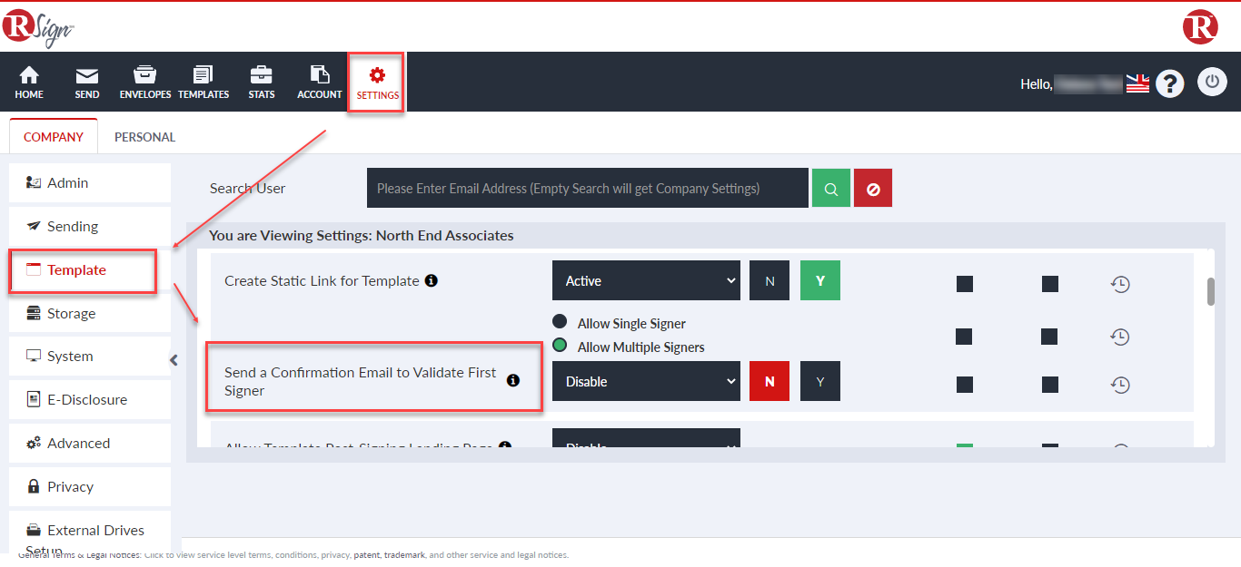Viewport: 1241px width, 567px height.
Task: View history for Send a Confirmation Email row
Action: [1120, 385]
